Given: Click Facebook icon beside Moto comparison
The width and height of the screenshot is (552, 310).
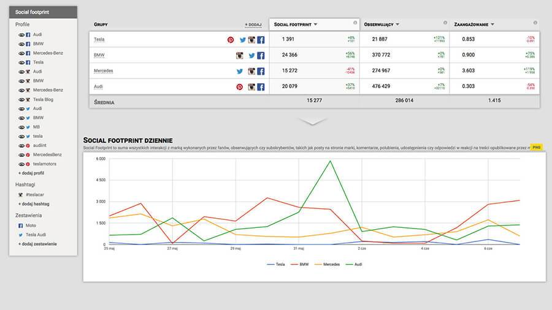Looking at the screenshot, I should coord(20,225).
